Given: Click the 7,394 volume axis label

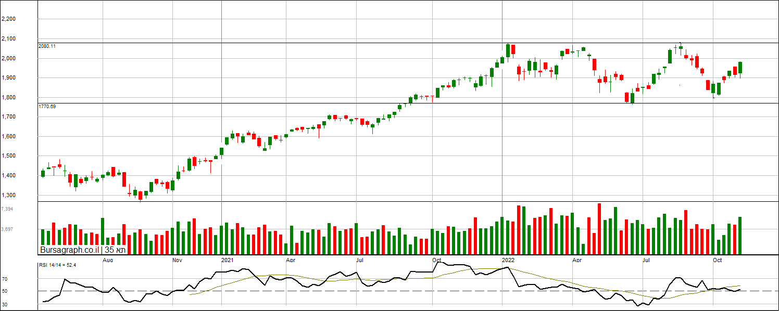Looking at the screenshot, I should tap(7, 209).
